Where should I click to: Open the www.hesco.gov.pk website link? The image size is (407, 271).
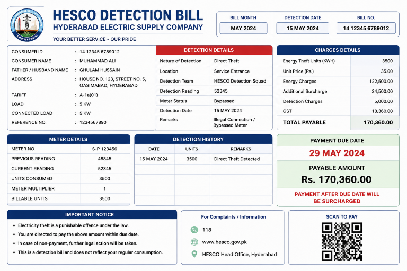point(225,242)
